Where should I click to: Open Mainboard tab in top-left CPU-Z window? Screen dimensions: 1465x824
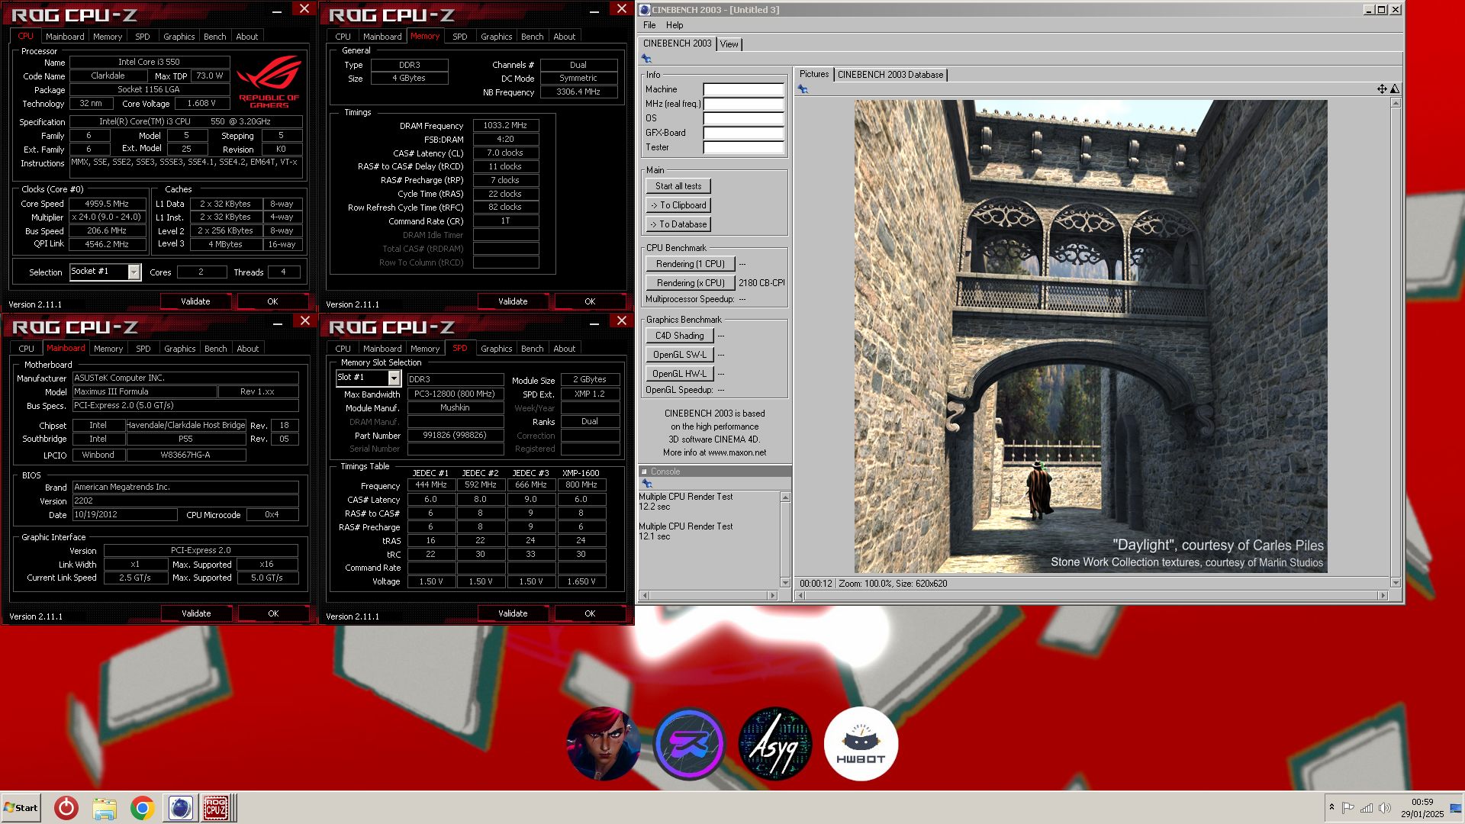[x=65, y=37]
